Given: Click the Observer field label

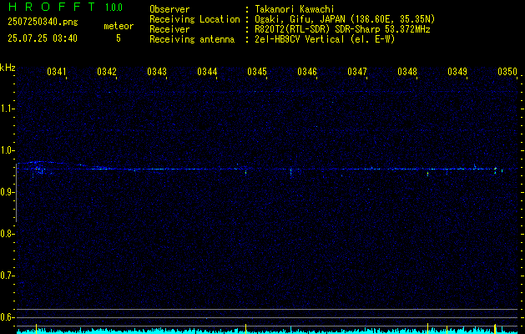Looking at the screenshot, I should tap(169, 9).
